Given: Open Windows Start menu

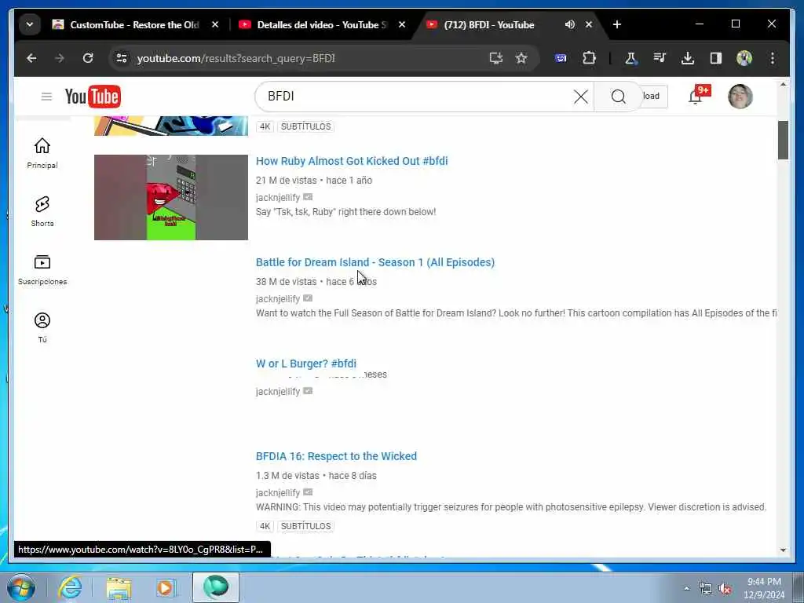Looking at the screenshot, I should tap(21, 587).
